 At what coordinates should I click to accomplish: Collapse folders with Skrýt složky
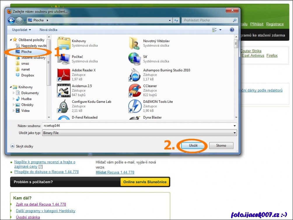coord(22,146)
